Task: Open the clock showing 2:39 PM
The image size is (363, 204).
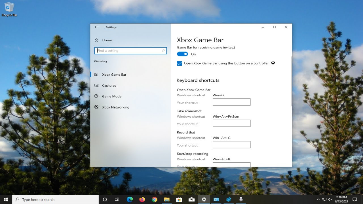Action: tap(341, 199)
